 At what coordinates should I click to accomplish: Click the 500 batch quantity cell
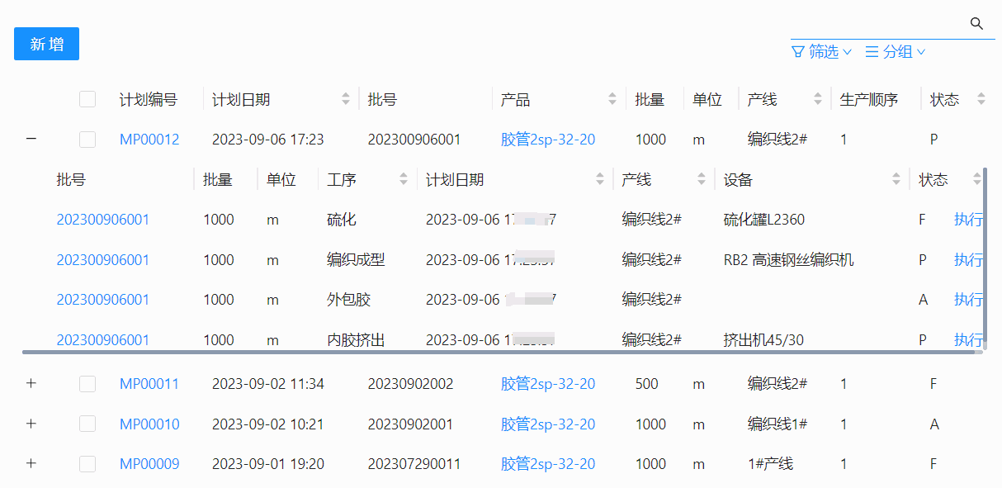point(647,384)
